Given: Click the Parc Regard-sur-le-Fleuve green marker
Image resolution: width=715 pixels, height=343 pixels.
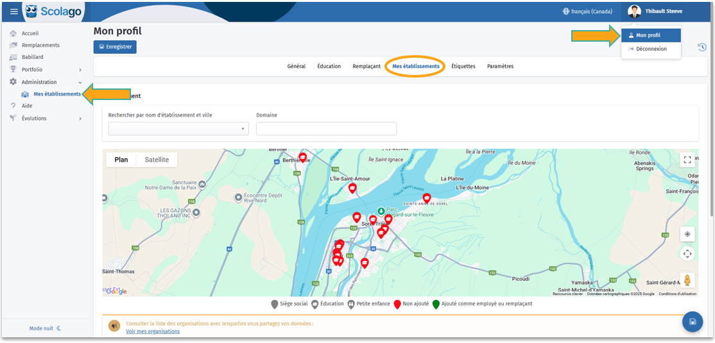Looking at the screenshot, I should coord(381,212).
